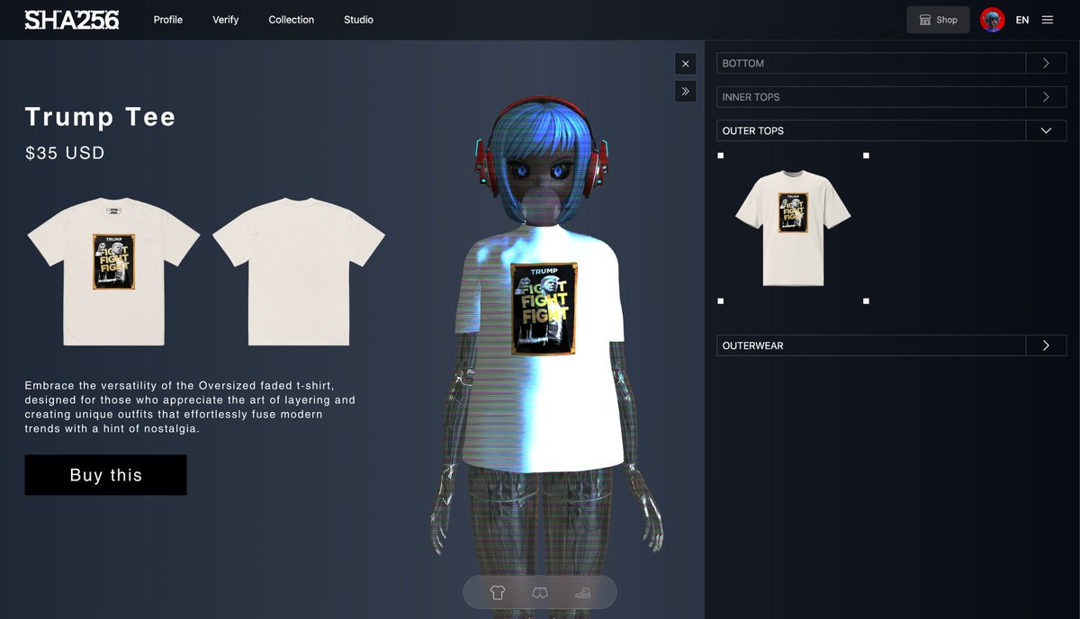Select the shorts clothing category icon

[539, 592]
